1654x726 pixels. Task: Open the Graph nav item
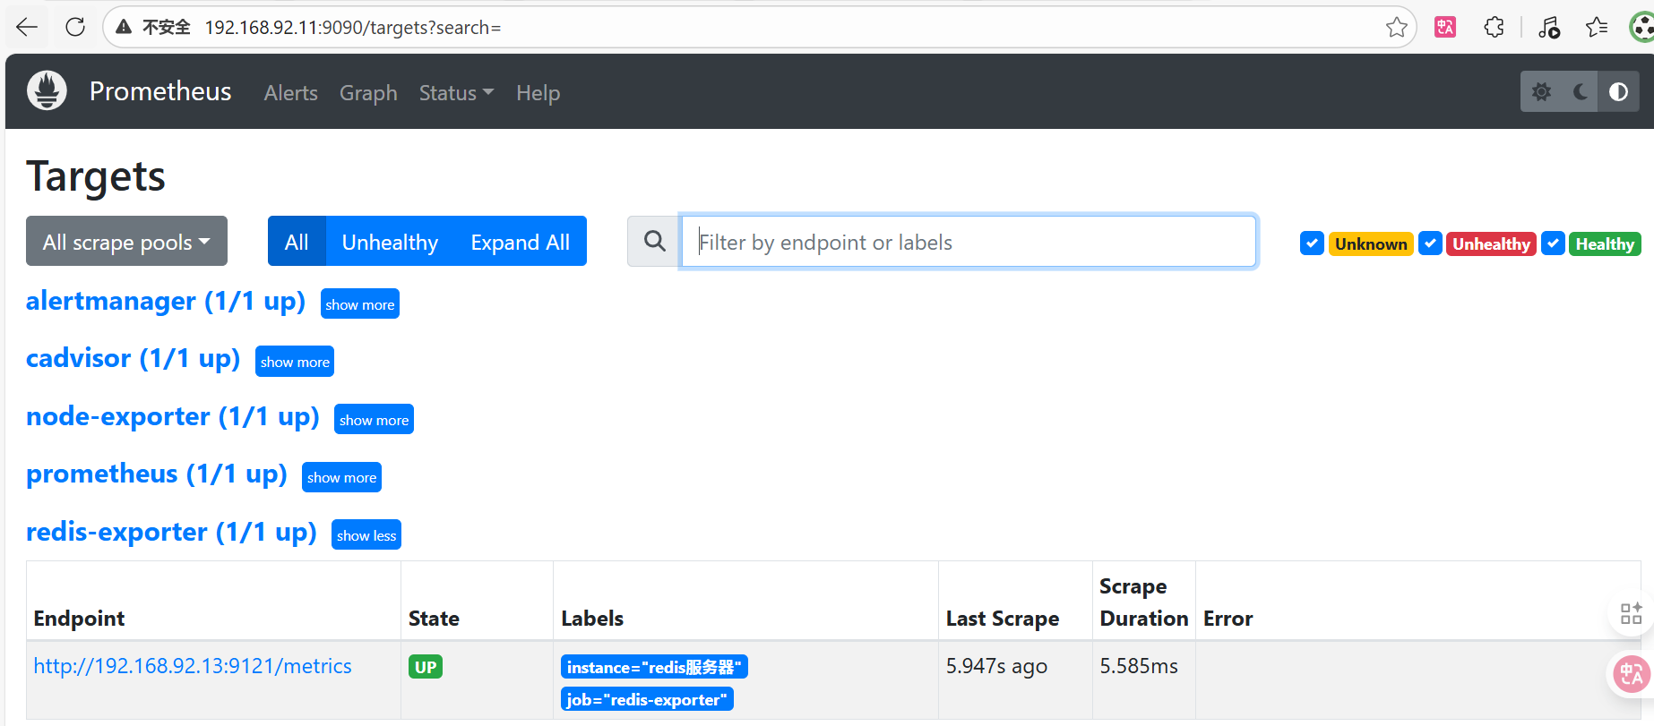[368, 92]
